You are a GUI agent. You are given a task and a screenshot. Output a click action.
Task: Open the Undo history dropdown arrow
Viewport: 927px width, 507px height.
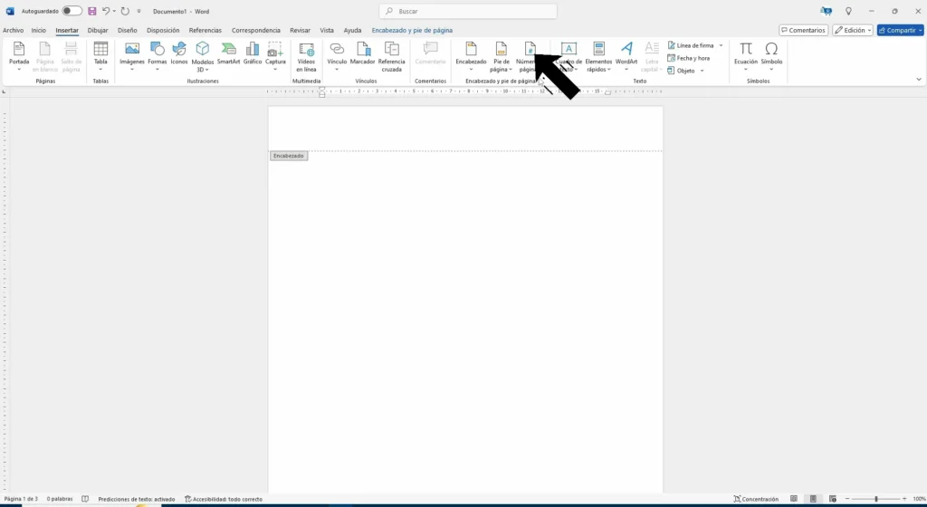[x=114, y=11]
